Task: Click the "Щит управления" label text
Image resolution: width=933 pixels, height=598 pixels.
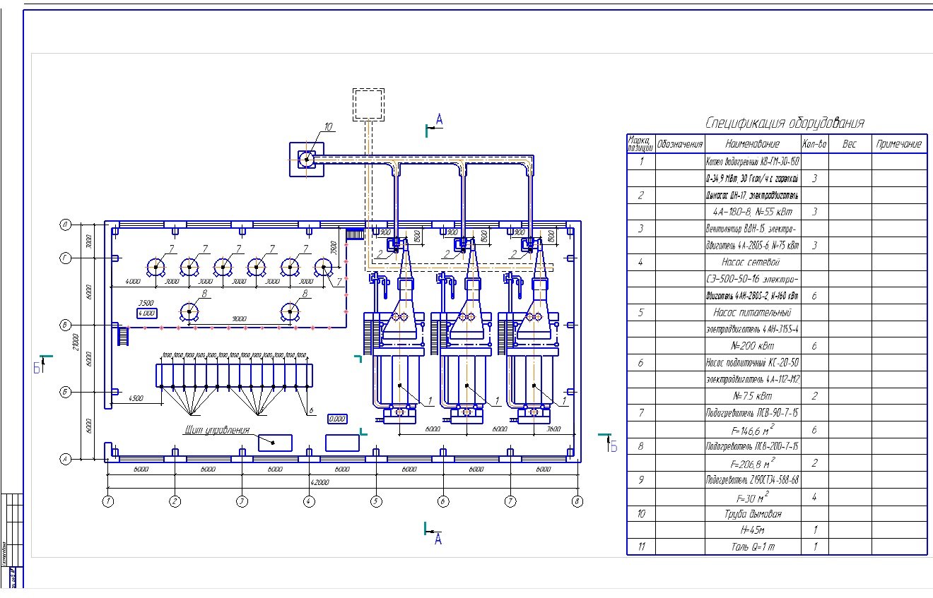Action: pyautogui.click(x=217, y=430)
